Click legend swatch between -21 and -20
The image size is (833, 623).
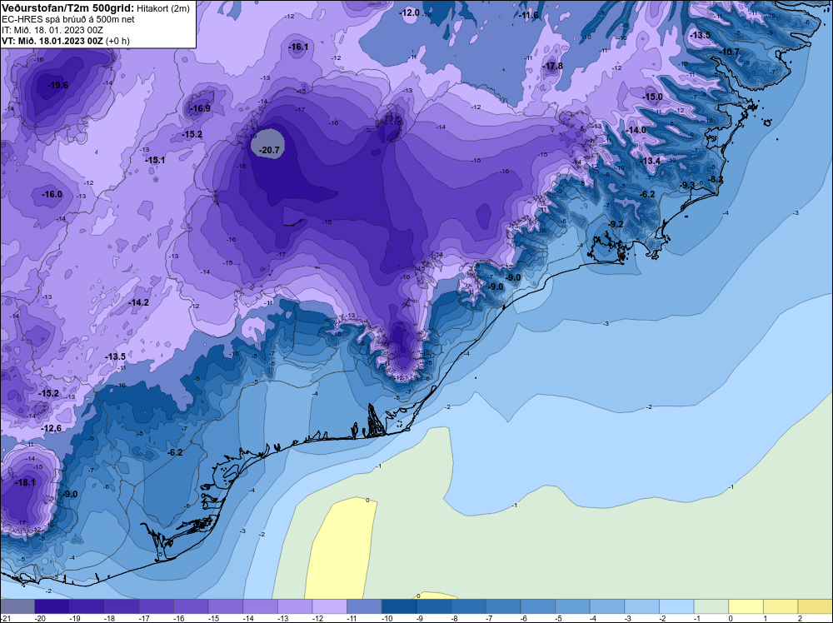(17, 606)
